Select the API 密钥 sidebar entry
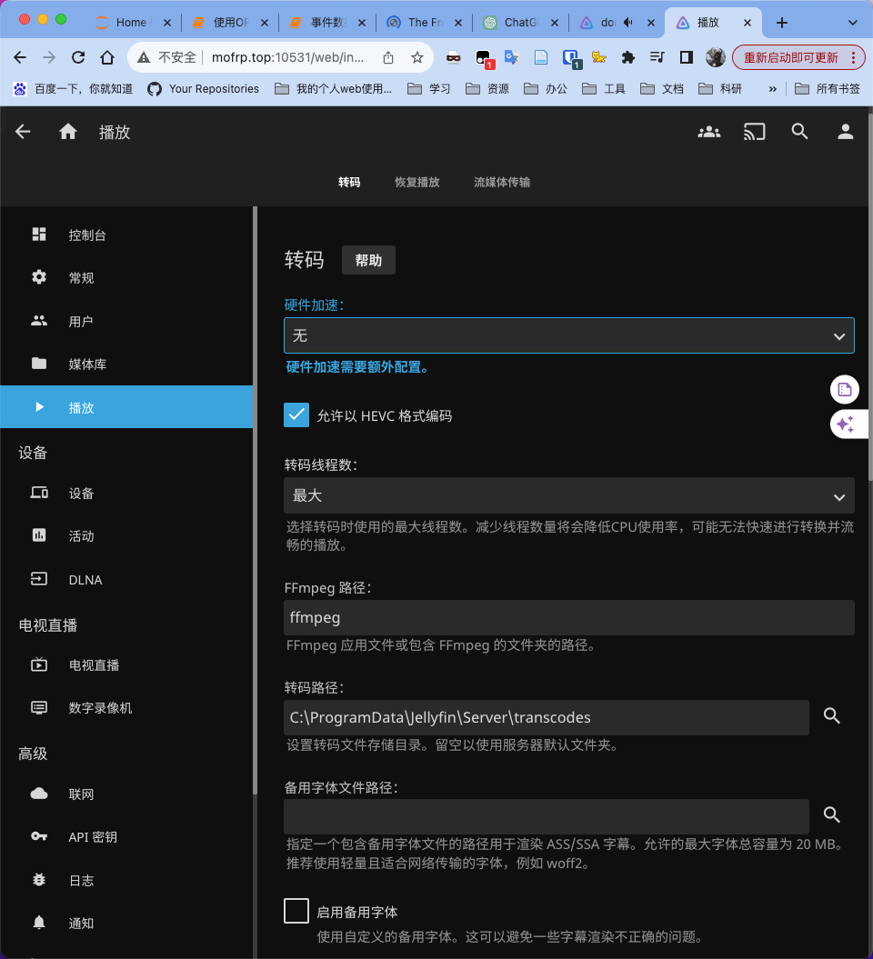 pos(93,836)
